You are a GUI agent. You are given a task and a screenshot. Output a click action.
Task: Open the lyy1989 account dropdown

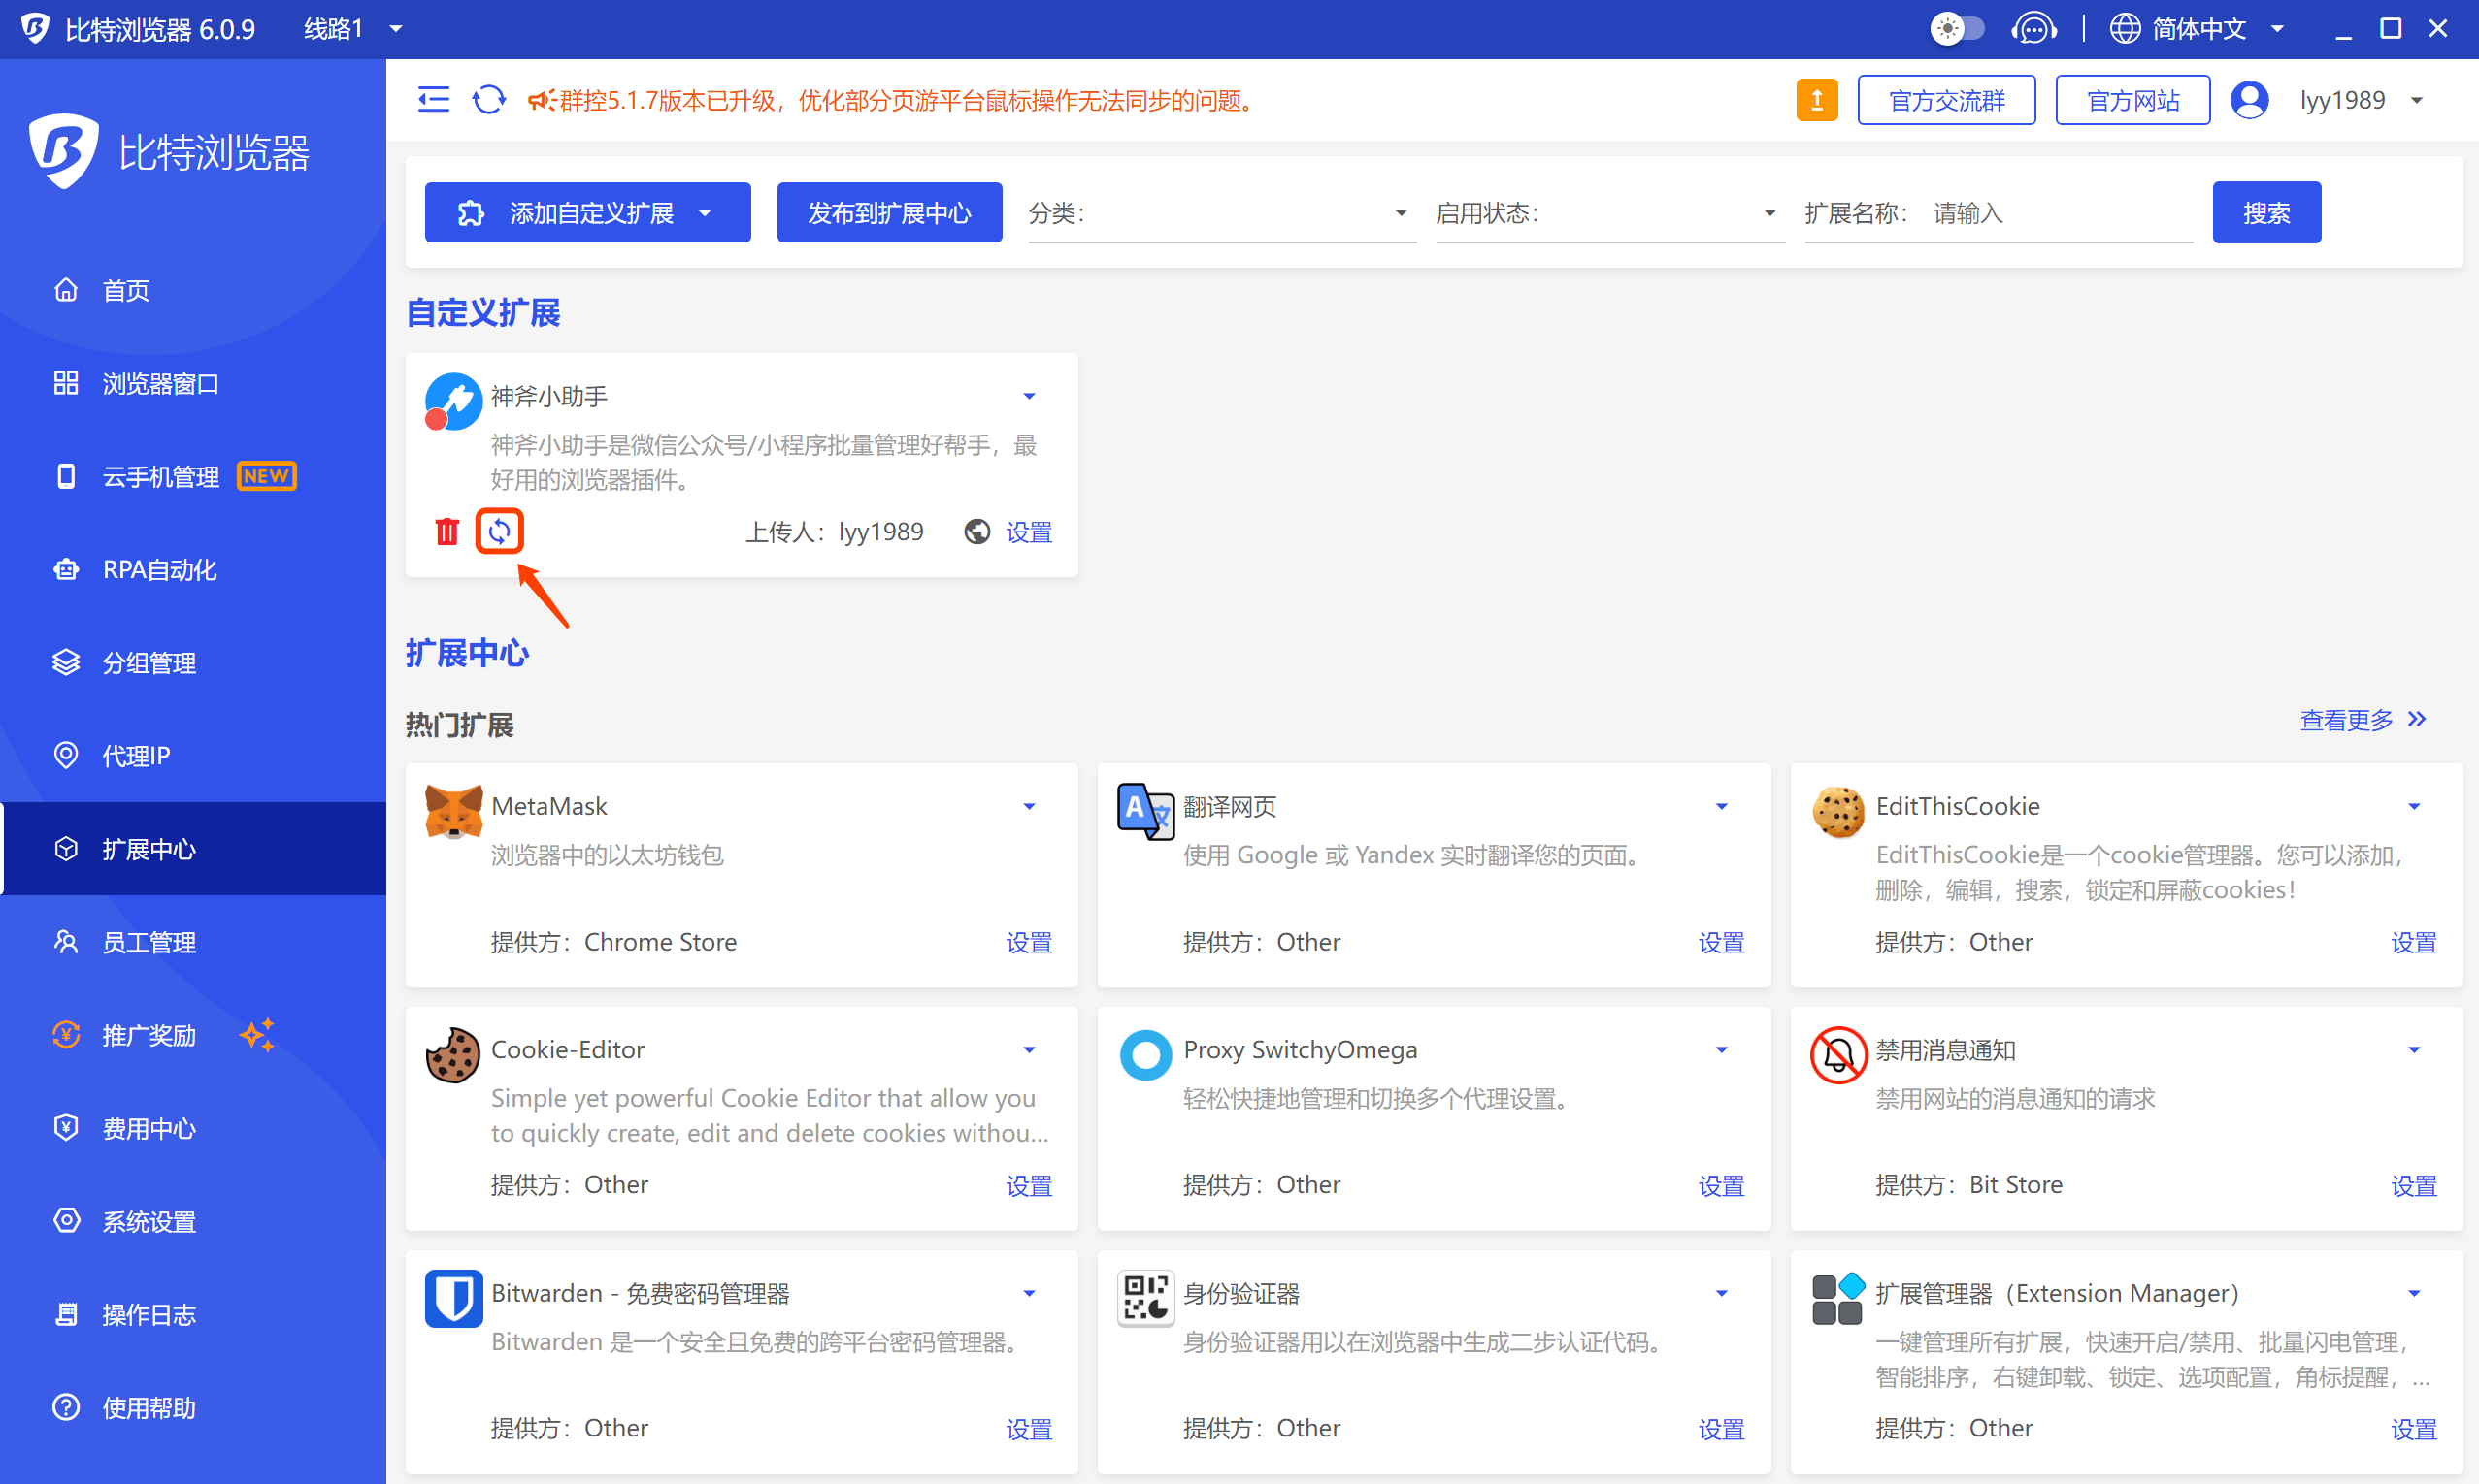point(2360,100)
